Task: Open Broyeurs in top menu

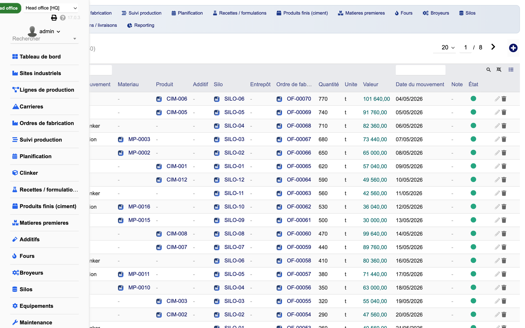Action: [436, 13]
